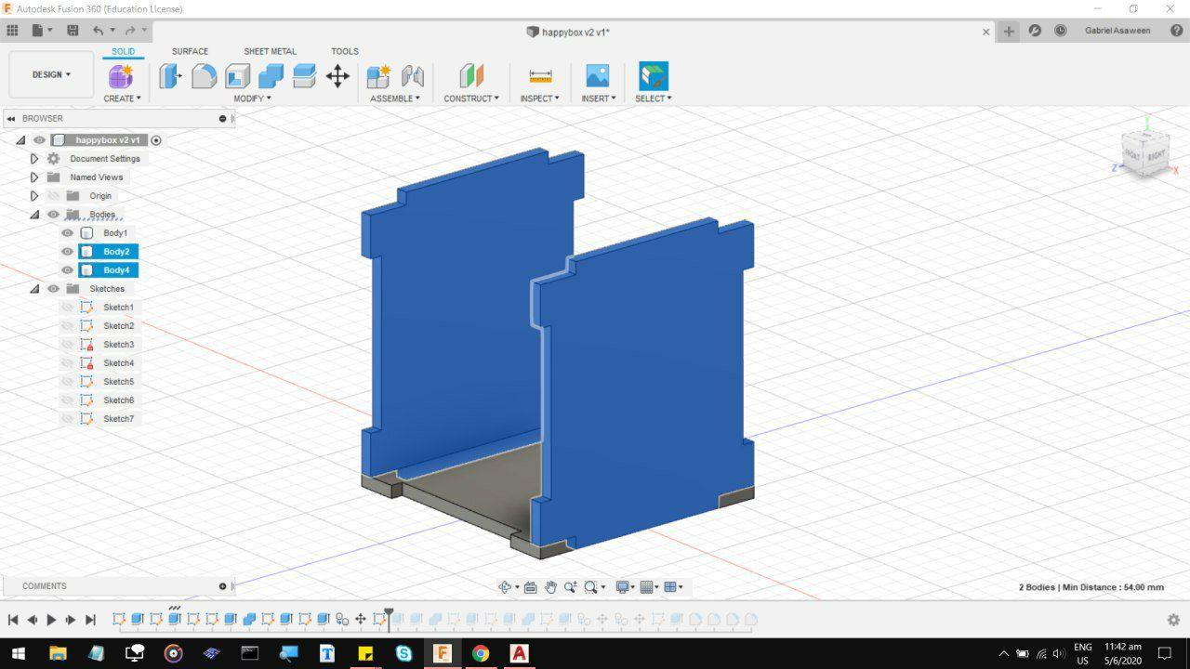Click the Pan hand tool
The width and height of the screenshot is (1190, 669).
550,587
